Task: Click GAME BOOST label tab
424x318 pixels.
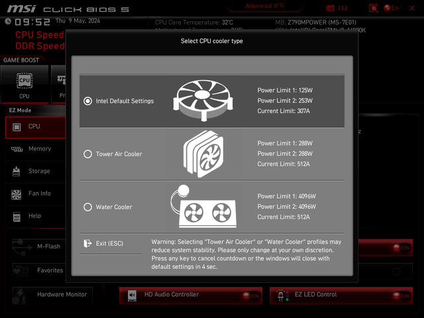Action: 21,60
